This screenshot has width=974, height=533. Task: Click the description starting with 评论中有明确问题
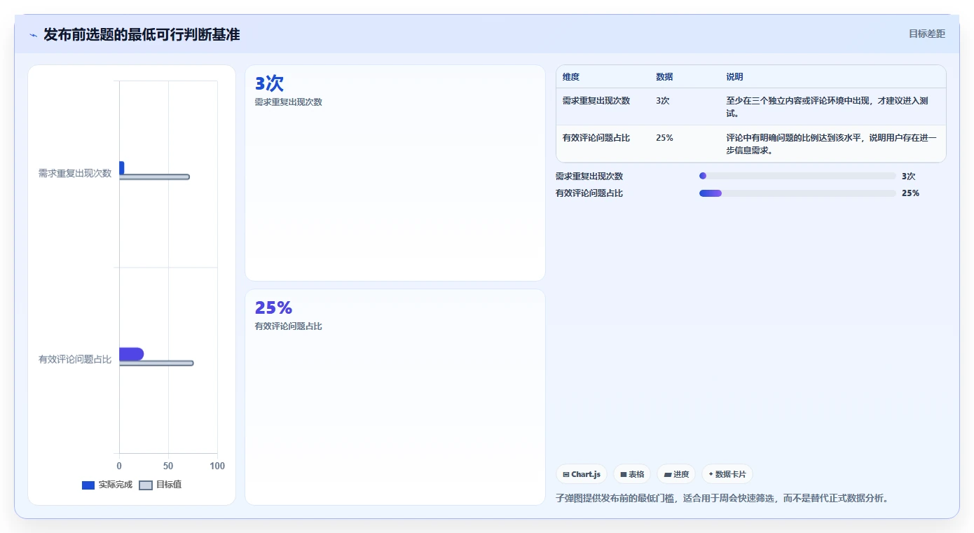click(x=831, y=144)
